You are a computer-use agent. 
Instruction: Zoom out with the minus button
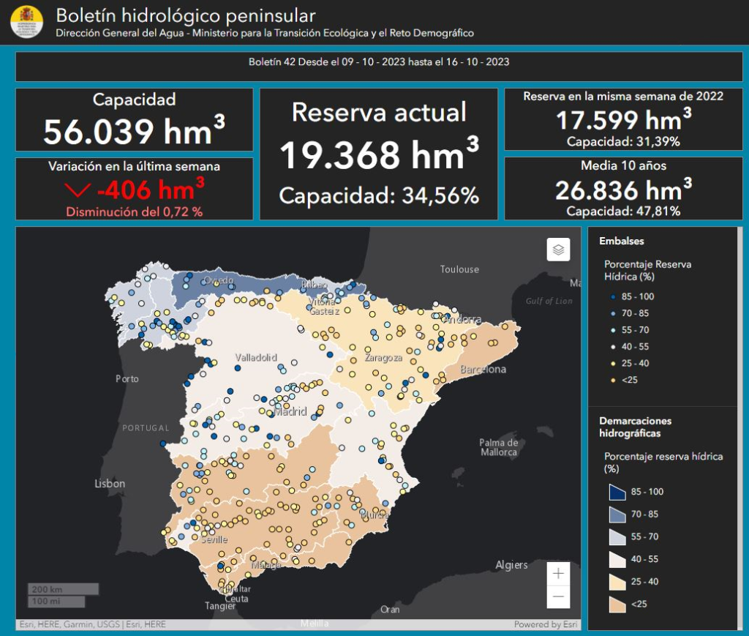[558, 596]
